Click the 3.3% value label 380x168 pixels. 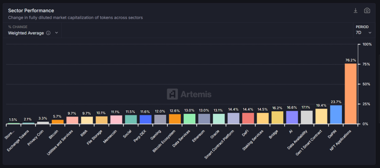[x=43, y=118]
